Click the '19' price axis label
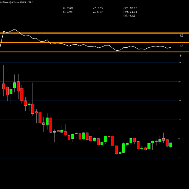 point(180,101)
